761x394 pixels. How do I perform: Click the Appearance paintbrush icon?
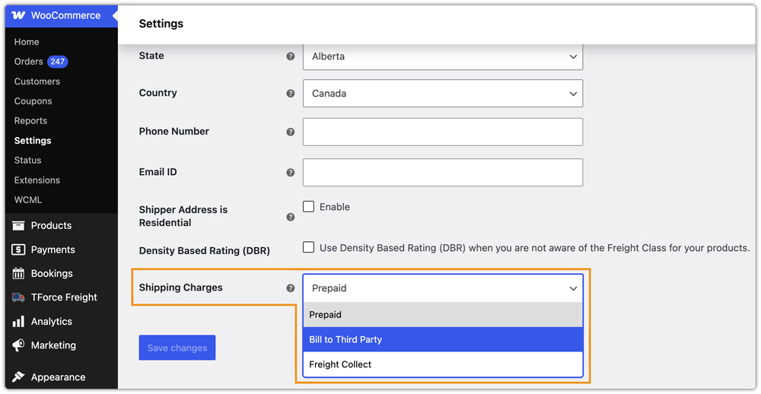pos(18,377)
